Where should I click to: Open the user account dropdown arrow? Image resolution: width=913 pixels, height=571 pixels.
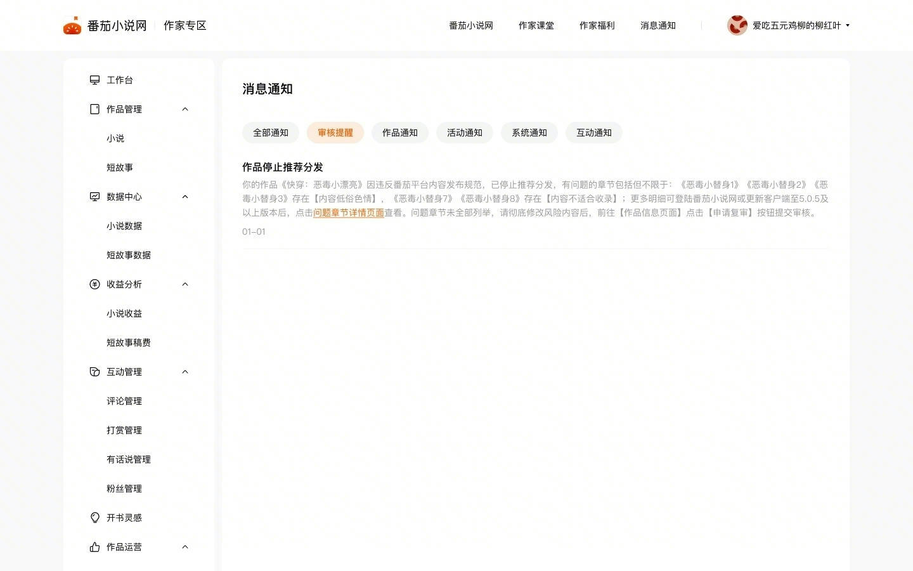coord(848,25)
